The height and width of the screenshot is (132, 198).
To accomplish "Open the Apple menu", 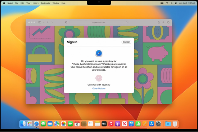I will (x=4, y=3).
